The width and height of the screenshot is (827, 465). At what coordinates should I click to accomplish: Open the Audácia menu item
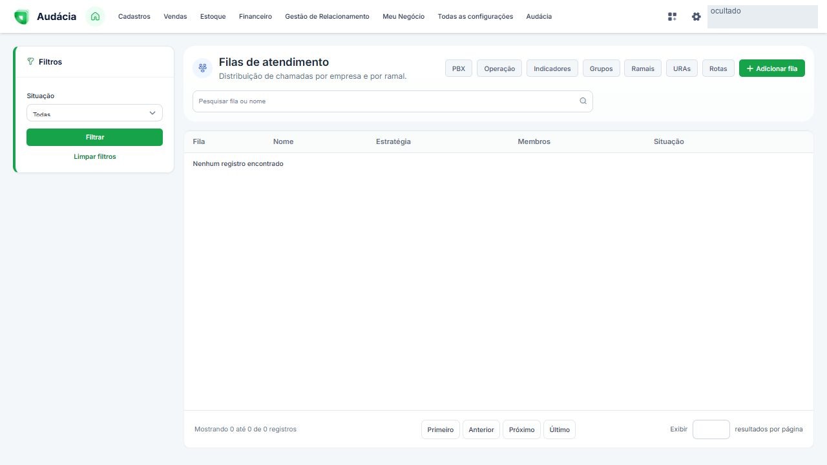pyautogui.click(x=539, y=17)
